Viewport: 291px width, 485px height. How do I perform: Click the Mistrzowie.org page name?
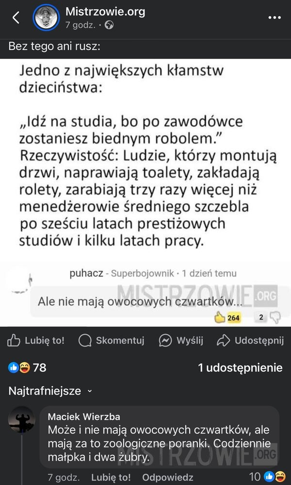click(105, 12)
